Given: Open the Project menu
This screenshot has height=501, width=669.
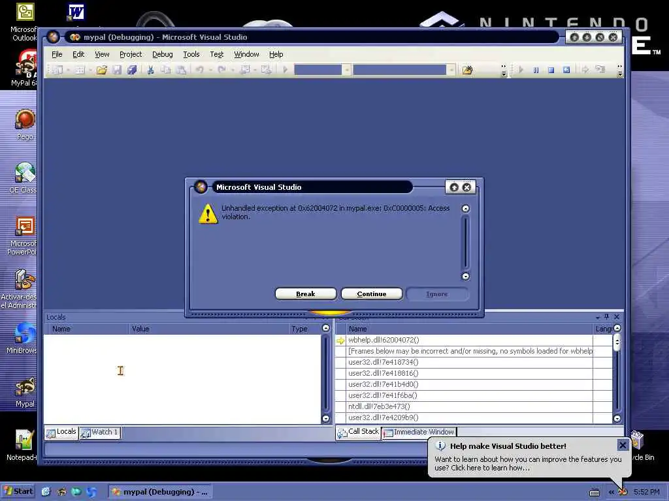Looking at the screenshot, I should click(131, 54).
